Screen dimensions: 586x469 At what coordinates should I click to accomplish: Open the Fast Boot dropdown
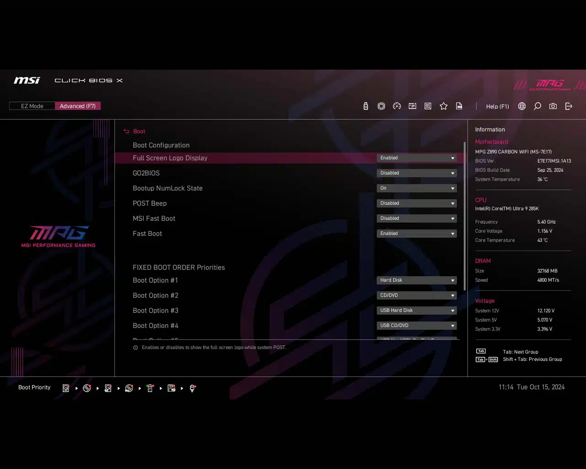point(417,234)
